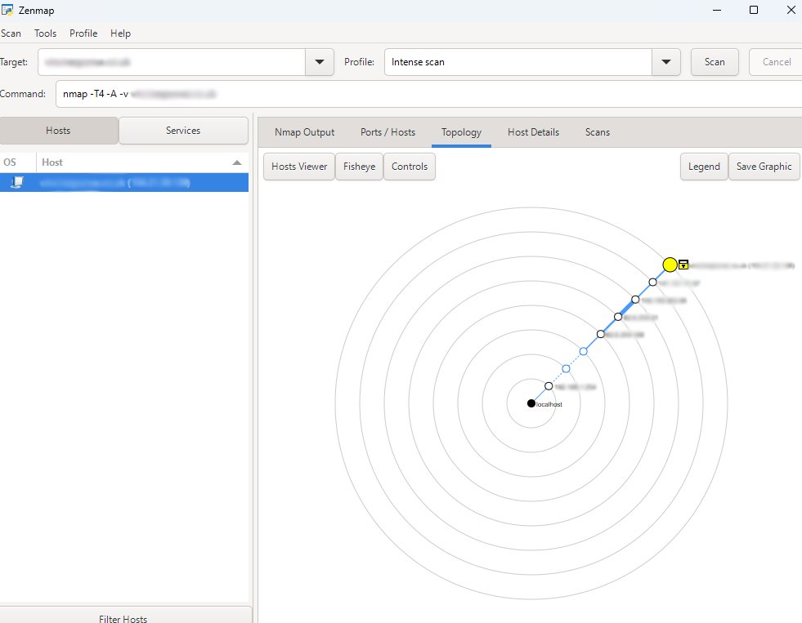This screenshot has height=623, width=802.
Task: Click the Scan button
Action: click(x=714, y=62)
